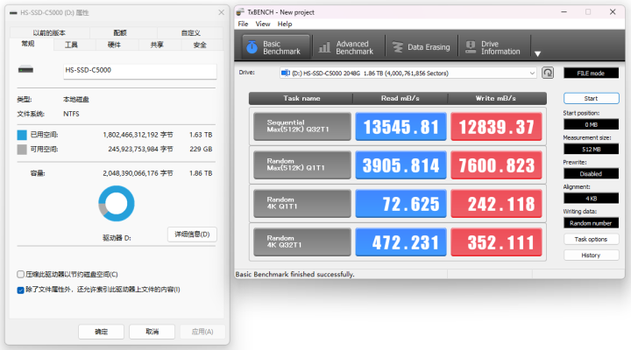Click random 512K read value 3905.814
The image size is (631, 350).
[x=401, y=165]
